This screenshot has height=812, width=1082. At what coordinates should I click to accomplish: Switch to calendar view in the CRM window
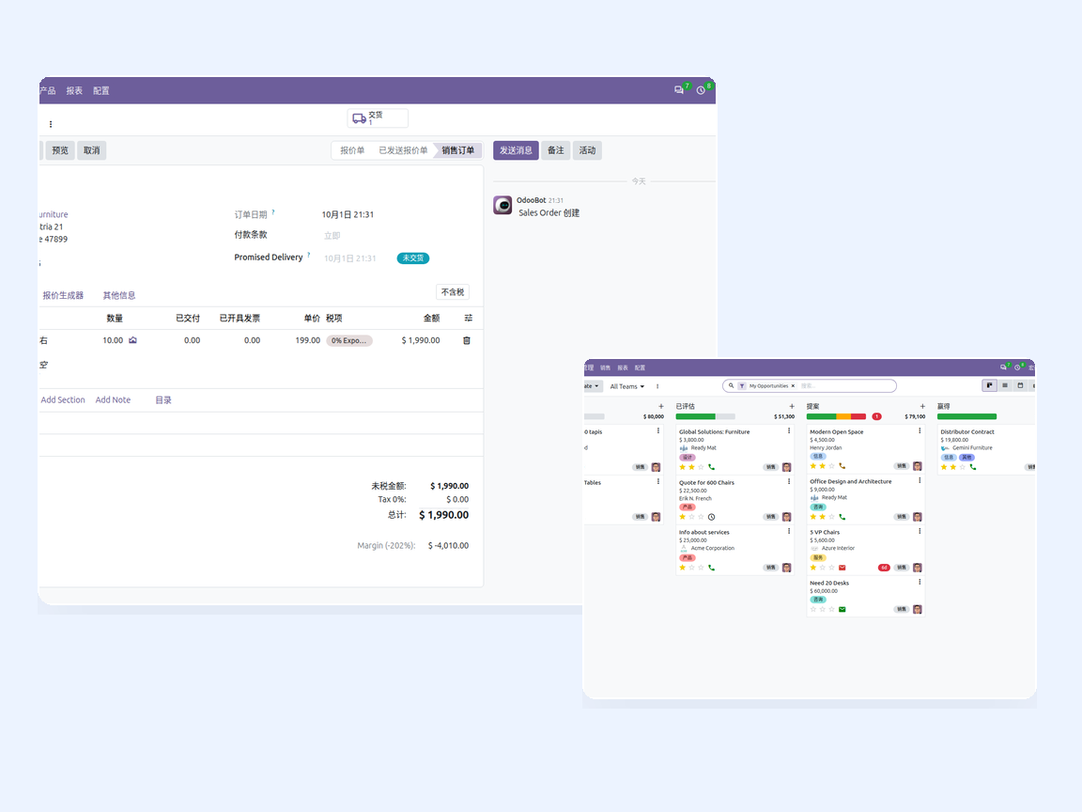1020,385
